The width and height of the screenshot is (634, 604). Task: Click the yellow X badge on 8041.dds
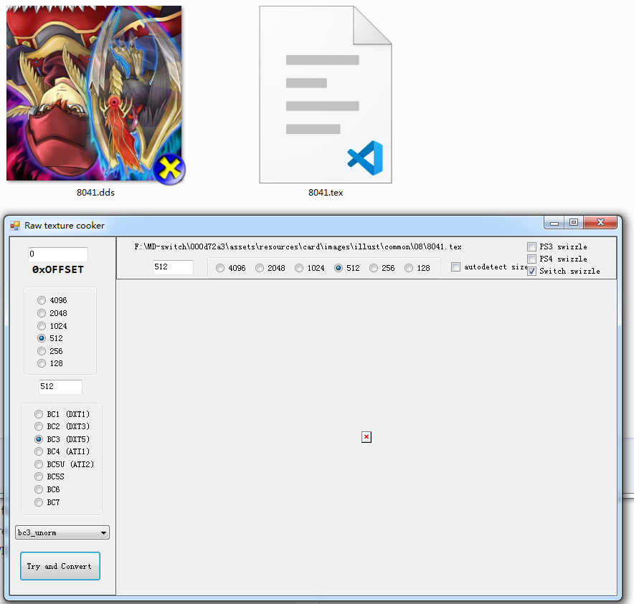pyautogui.click(x=169, y=168)
